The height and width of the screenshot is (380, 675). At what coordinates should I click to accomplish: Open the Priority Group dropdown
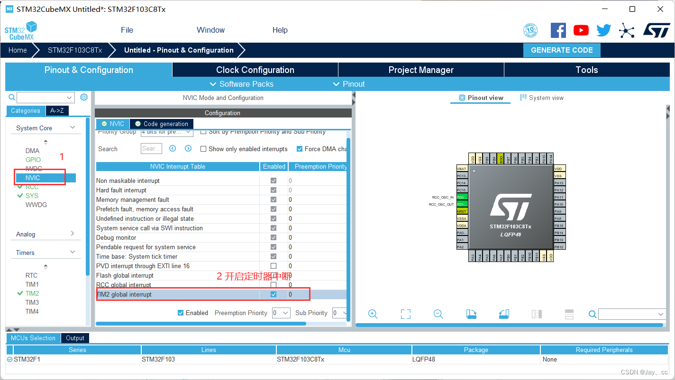click(x=167, y=132)
